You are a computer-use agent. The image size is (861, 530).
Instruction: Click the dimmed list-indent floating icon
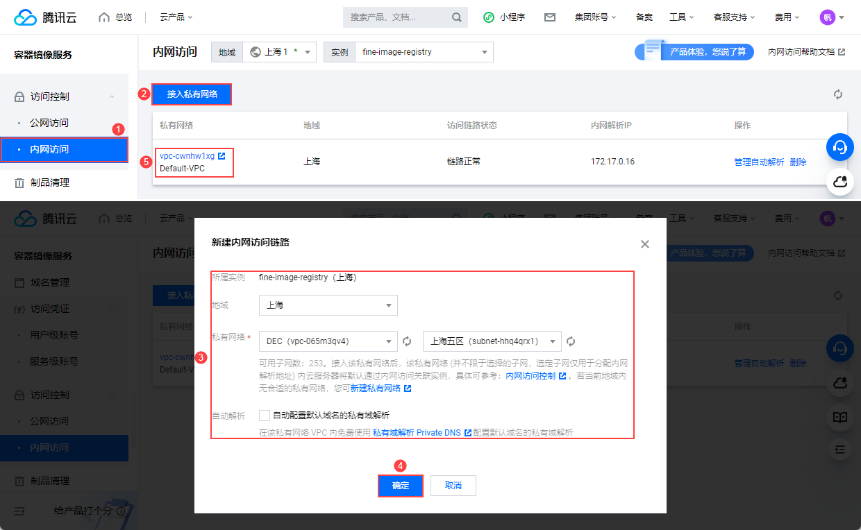pyautogui.click(x=839, y=450)
